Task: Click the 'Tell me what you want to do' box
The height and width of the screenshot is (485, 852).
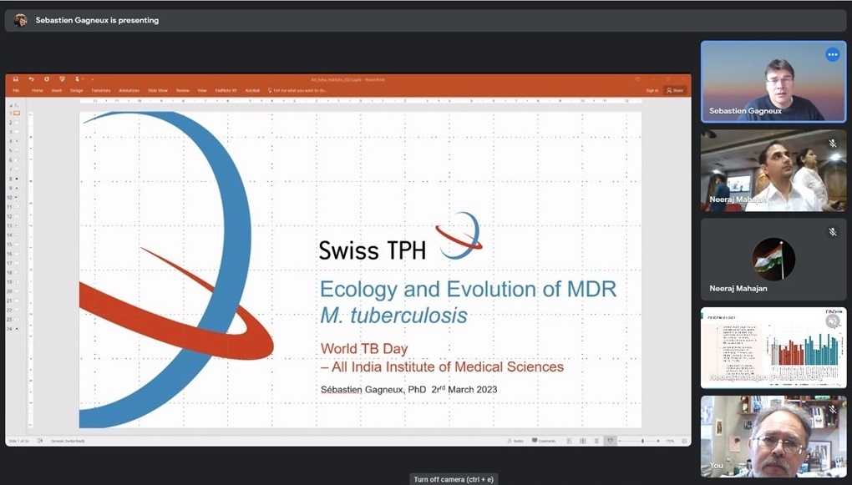Action: (297, 91)
